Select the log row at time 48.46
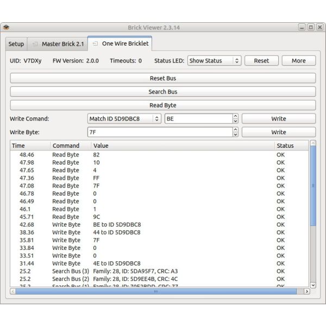Image resolution: width=326 pixels, height=326 pixels. (x=159, y=155)
